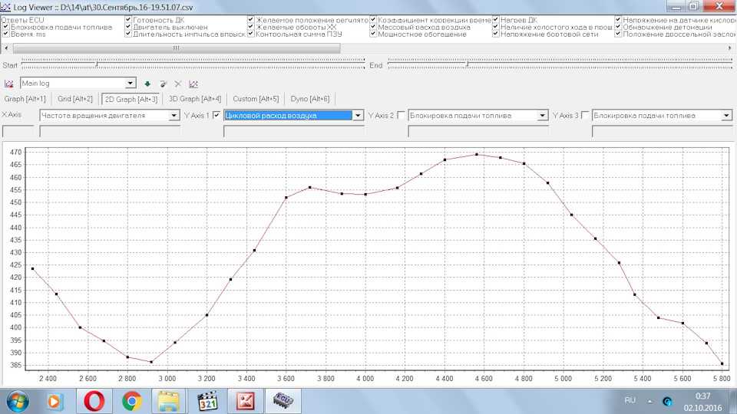Screen dimensions: 737x414
Task: Click the chart icon left of Main log
Action: pos(9,84)
